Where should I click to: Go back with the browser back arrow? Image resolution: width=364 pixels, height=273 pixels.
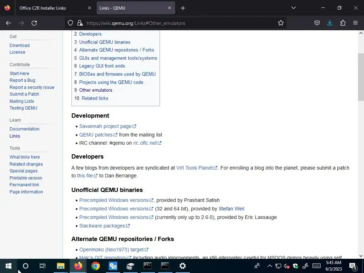point(9,23)
